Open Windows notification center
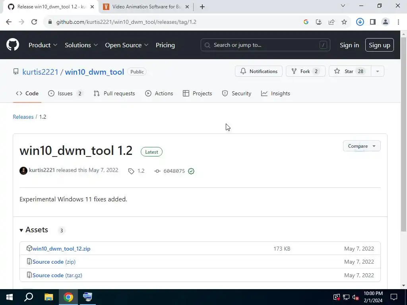Viewport: 407px width, 305px height. click(394, 297)
